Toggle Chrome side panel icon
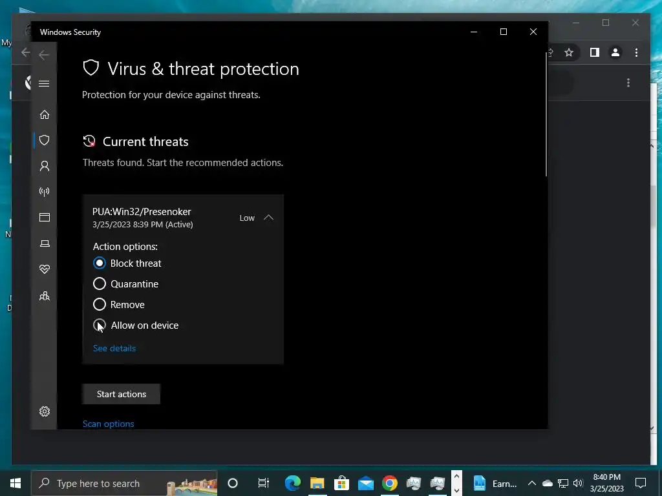The height and width of the screenshot is (496, 662). (595, 52)
